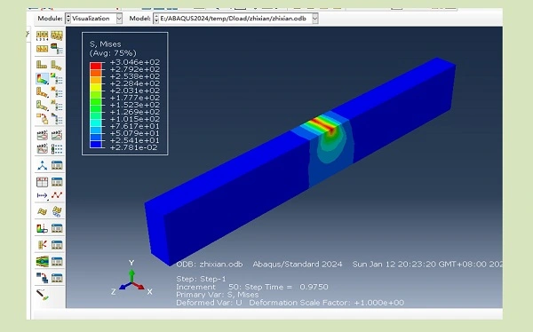Select Plot Undeformed Shape tool
This screenshot has width=533, height=332.
42,65
